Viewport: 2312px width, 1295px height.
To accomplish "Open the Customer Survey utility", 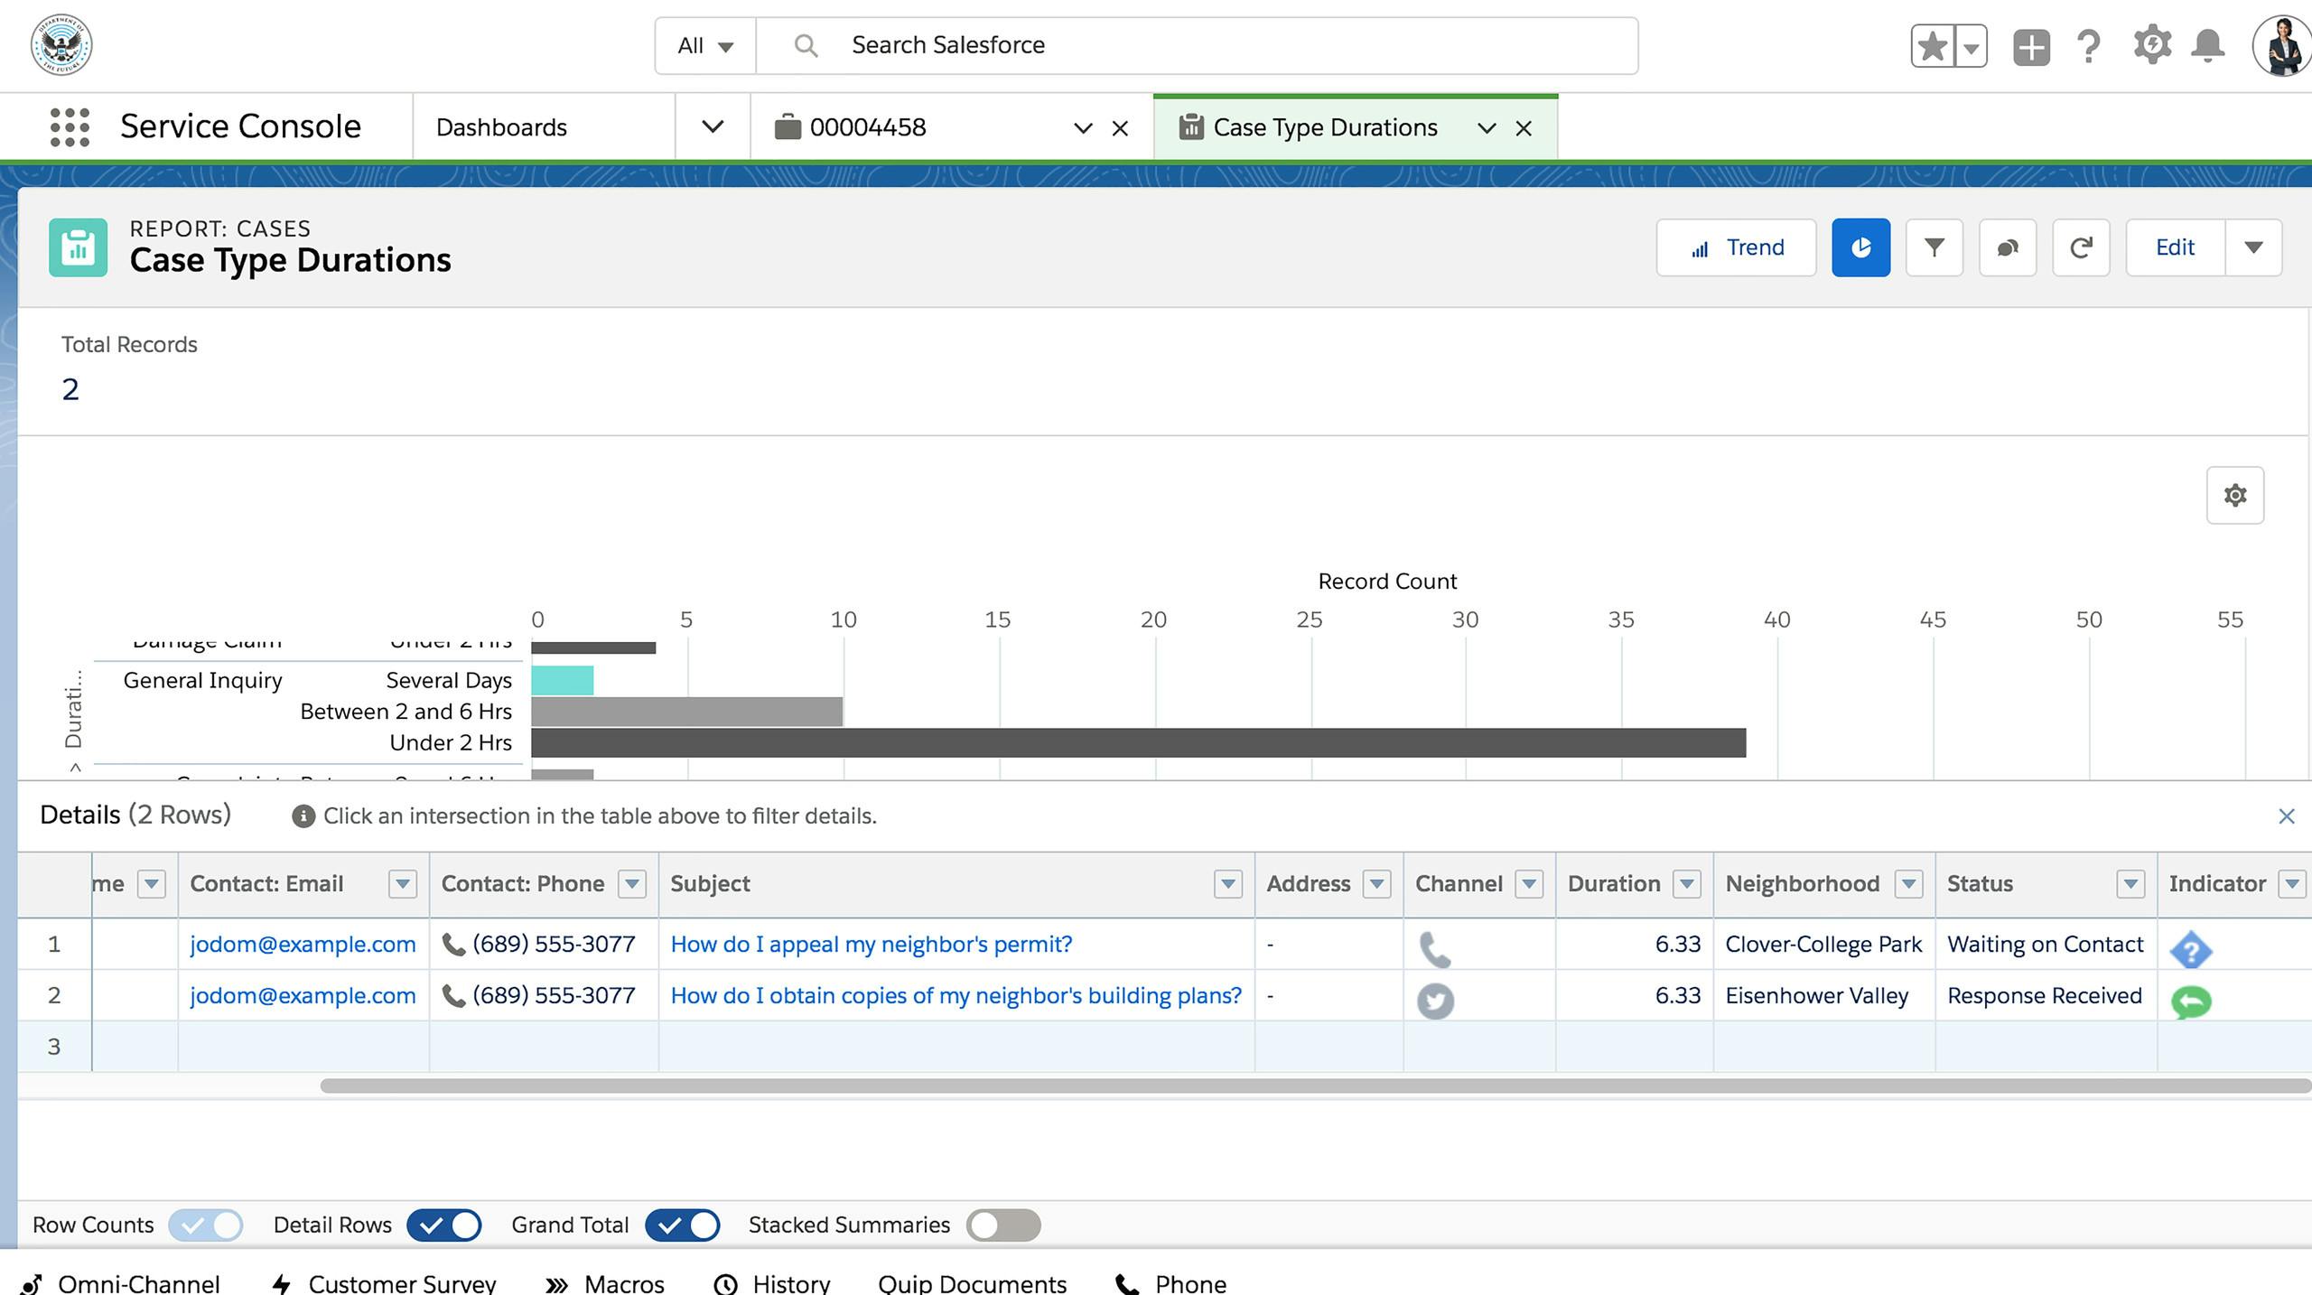I will [383, 1283].
